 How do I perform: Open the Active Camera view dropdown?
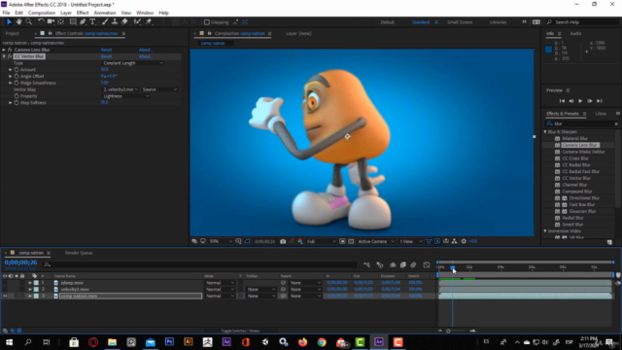376,241
